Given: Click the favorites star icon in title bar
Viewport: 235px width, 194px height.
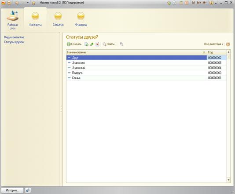Looking at the screenshot, I should click(33, 3).
